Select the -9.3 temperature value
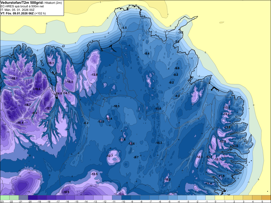 [34, 113]
